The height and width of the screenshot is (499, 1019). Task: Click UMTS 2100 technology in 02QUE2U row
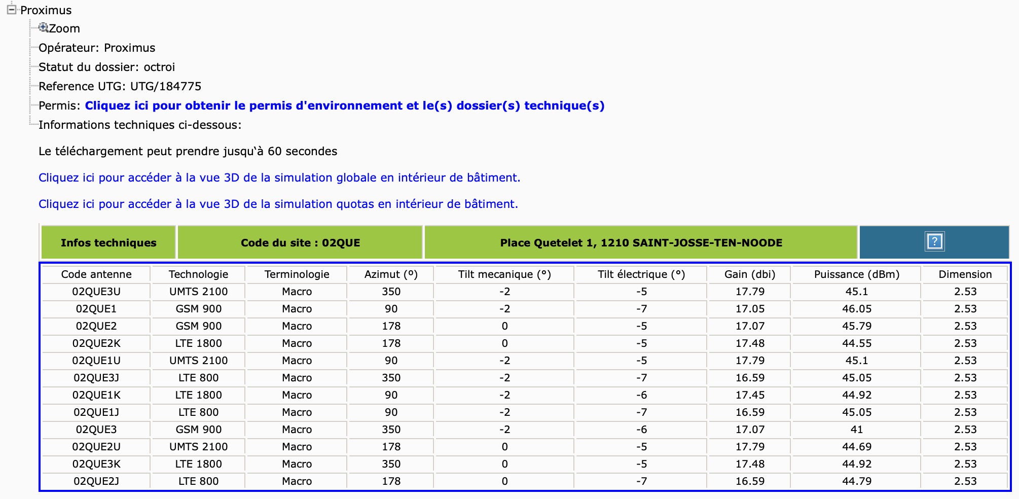click(x=198, y=447)
